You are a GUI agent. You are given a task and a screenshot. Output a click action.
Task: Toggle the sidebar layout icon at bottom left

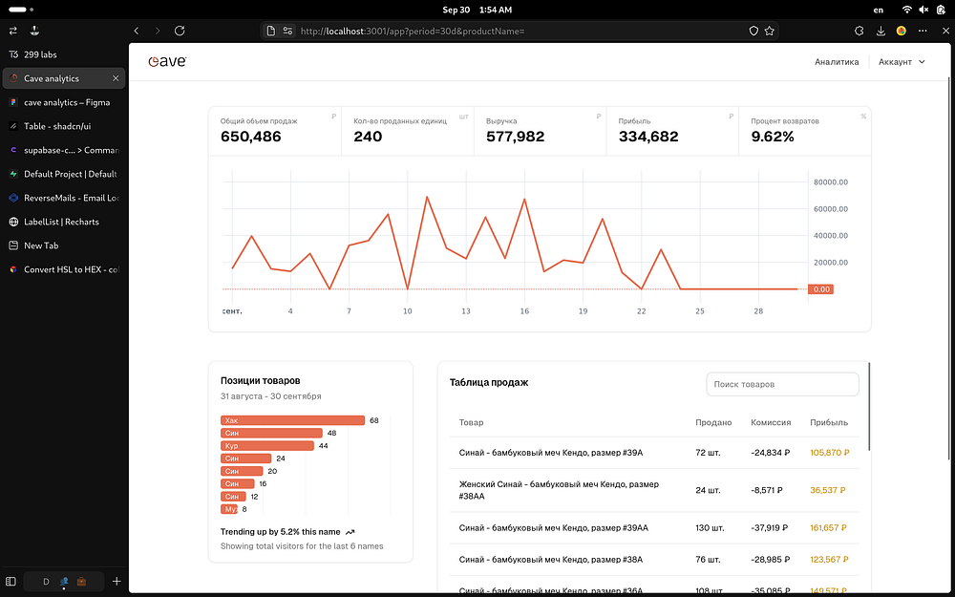11,581
